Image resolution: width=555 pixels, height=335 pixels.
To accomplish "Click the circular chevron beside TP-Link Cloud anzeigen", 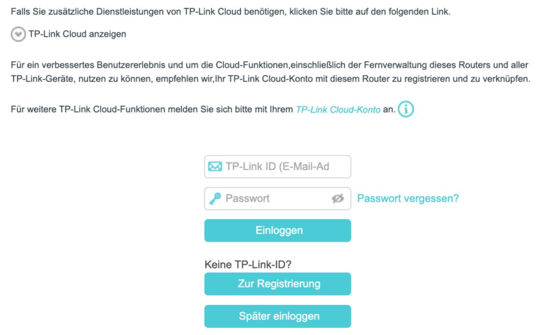I will pos(18,34).
